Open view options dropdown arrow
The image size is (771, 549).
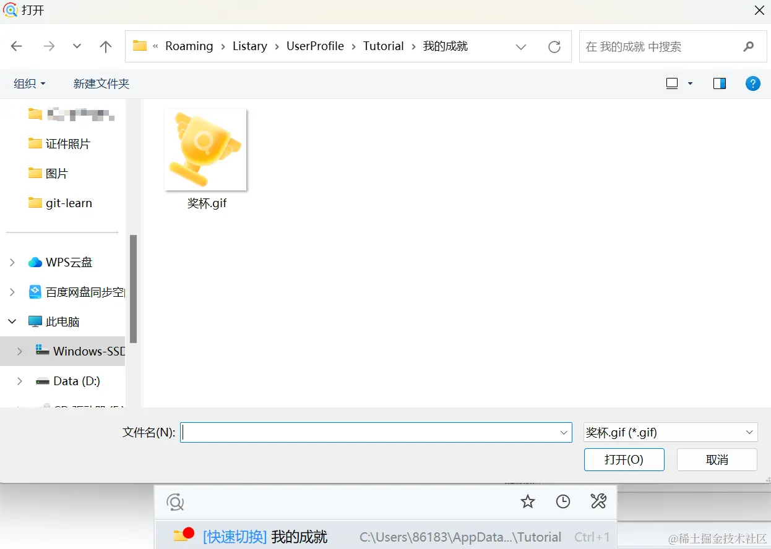click(690, 83)
